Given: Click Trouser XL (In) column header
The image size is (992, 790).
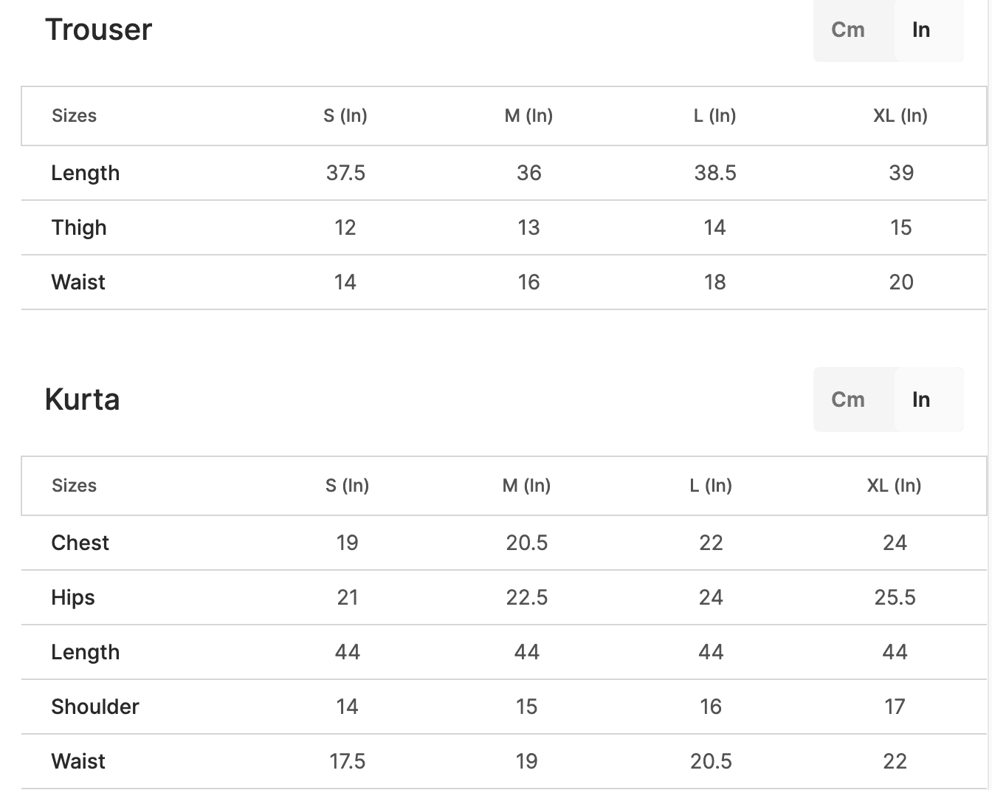Looking at the screenshot, I should click(x=900, y=116).
